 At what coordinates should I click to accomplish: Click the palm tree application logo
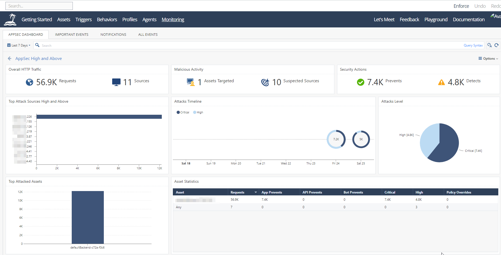[10, 19]
